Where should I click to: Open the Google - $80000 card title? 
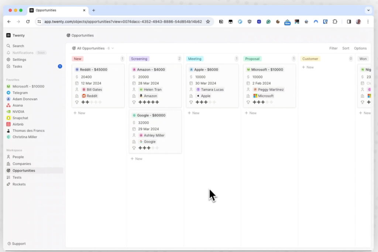[149, 115]
